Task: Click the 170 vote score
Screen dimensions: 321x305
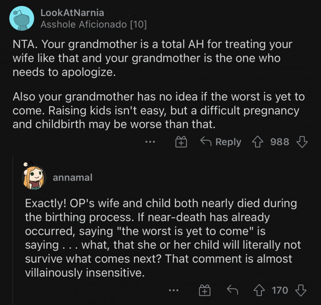Action: click(279, 290)
